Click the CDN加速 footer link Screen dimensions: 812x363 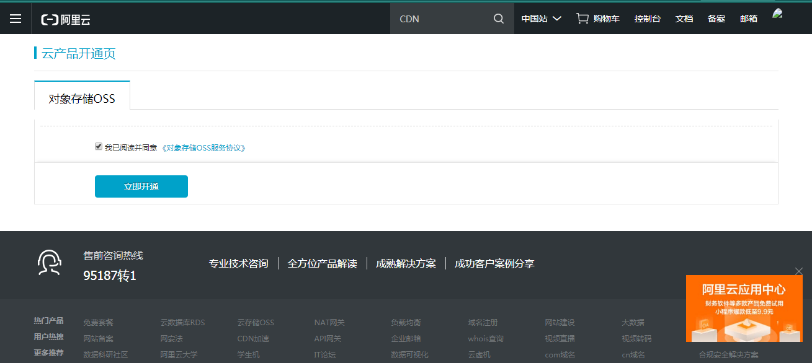(253, 339)
